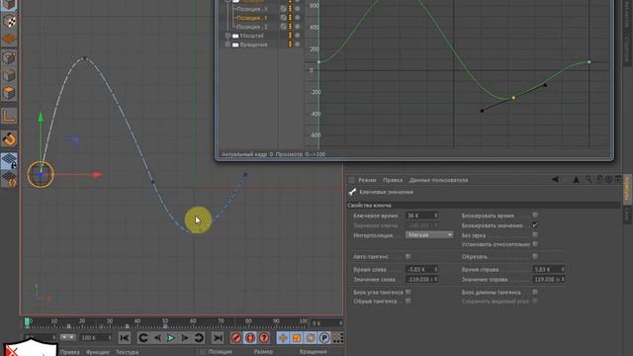Select the 'Позиция . X' track
Image resolution: width=633 pixels, height=356 pixels.
click(x=251, y=9)
